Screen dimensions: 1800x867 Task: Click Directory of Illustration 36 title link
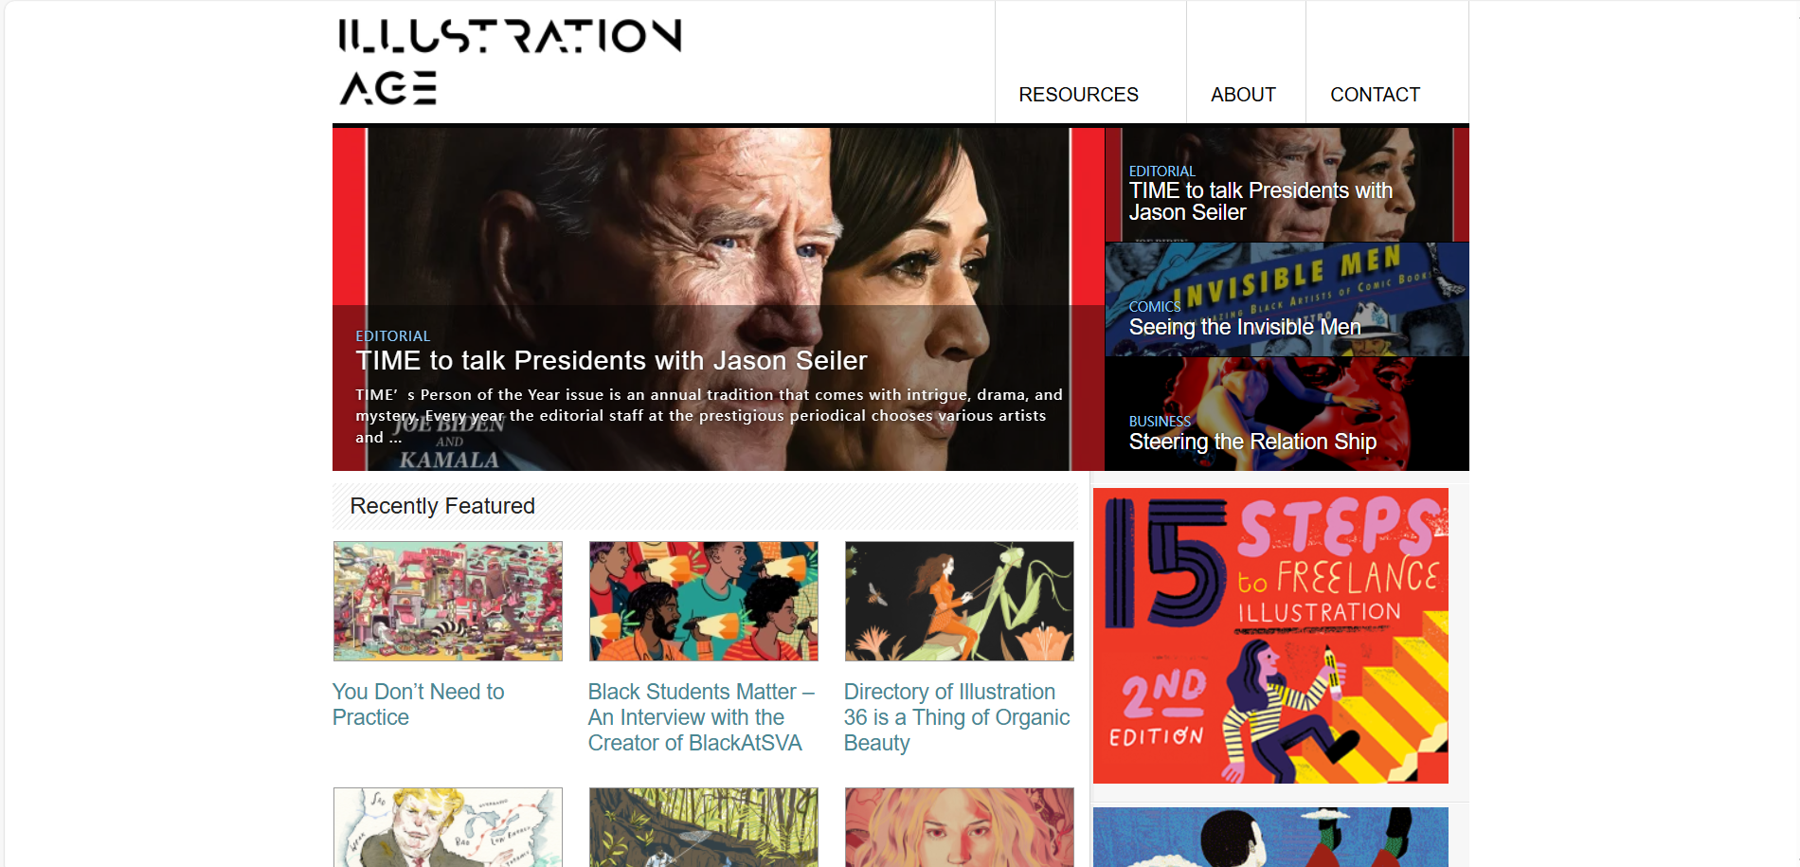tap(957, 717)
